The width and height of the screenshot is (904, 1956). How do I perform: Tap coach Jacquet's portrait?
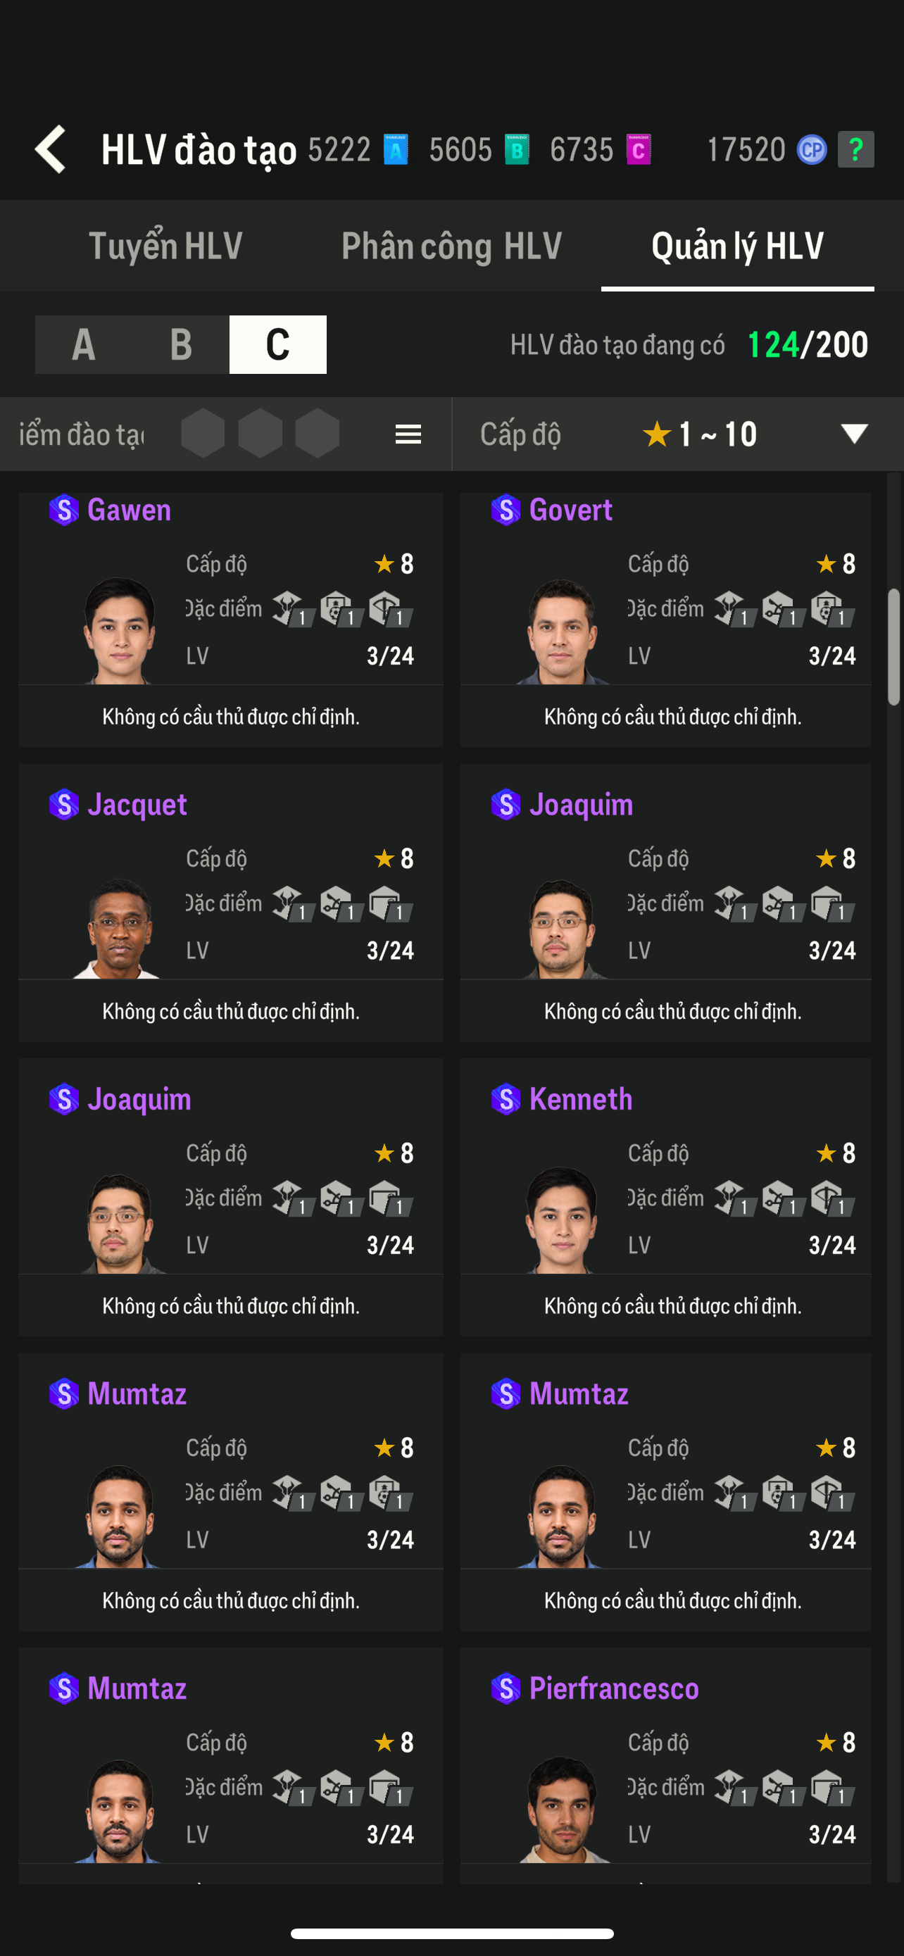[119, 928]
